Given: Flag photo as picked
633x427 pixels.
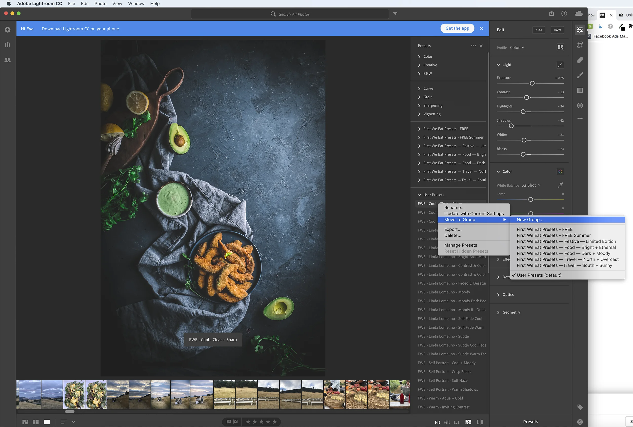Looking at the screenshot, I should [229, 422].
